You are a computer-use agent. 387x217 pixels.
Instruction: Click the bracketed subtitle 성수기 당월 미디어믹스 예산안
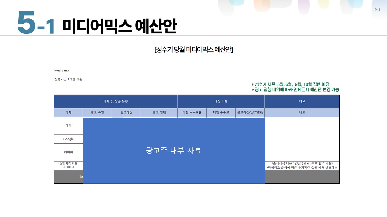click(193, 50)
